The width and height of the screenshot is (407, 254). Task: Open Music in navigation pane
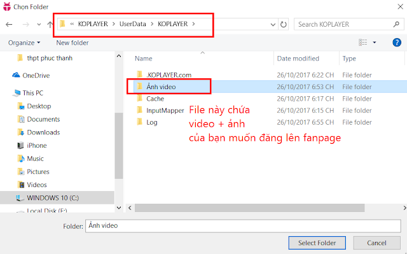(36, 159)
